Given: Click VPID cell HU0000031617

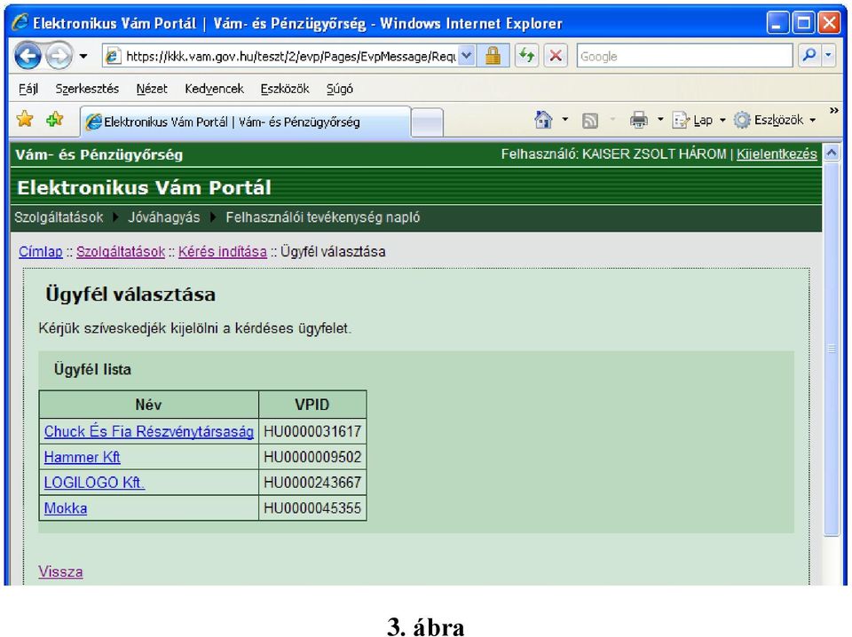Looking at the screenshot, I should [312, 431].
